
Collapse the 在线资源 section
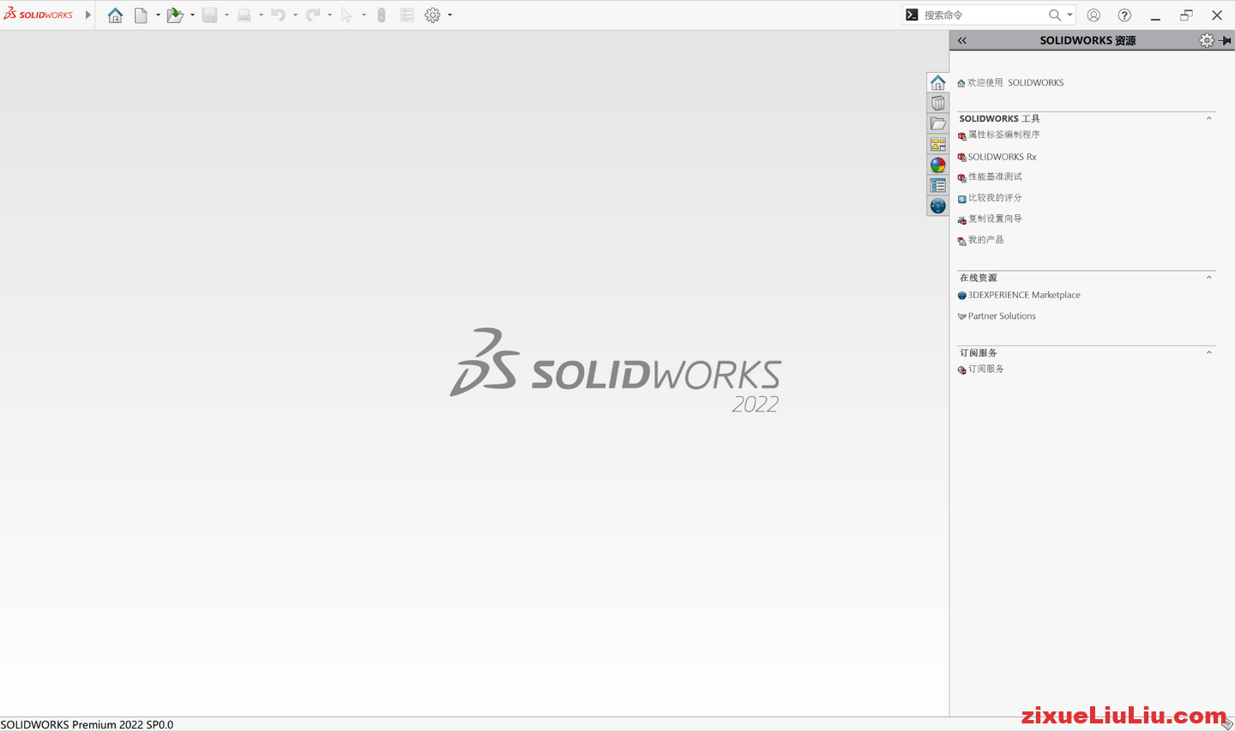[1209, 277]
